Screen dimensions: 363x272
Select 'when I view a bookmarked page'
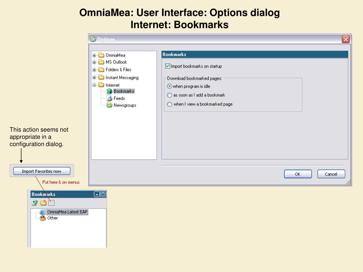click(169, 104)
